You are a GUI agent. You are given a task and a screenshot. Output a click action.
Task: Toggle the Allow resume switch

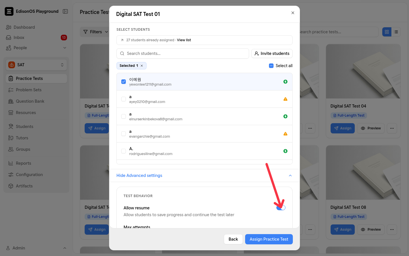pos(281,208)
